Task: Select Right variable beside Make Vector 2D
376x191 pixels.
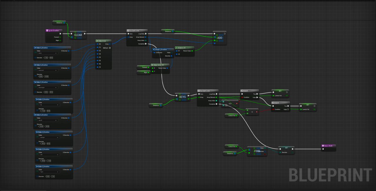Action: point(144,72)
